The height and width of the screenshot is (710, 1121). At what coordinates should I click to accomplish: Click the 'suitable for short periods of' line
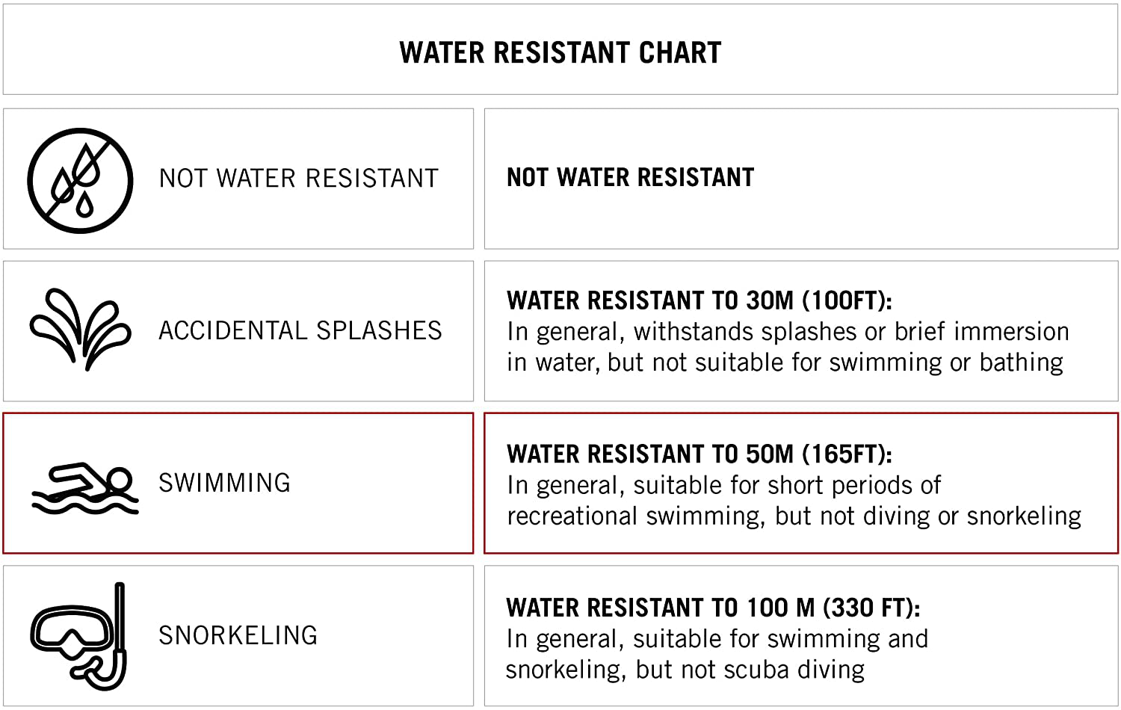(786, 485)
